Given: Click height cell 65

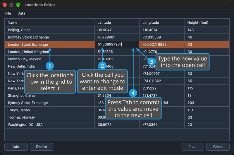Looking at the screenshot, I should tap(207, 81).
